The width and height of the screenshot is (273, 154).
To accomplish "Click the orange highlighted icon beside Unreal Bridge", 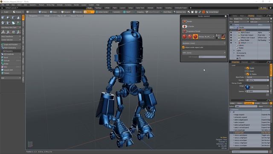I will pos(203,12).
